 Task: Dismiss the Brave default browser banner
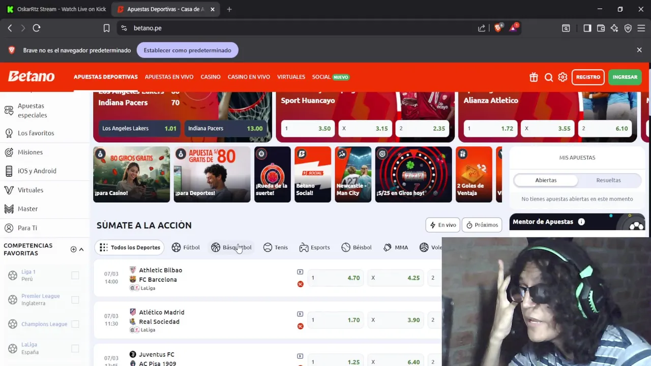pyautogui.click(x=639, y=50)
